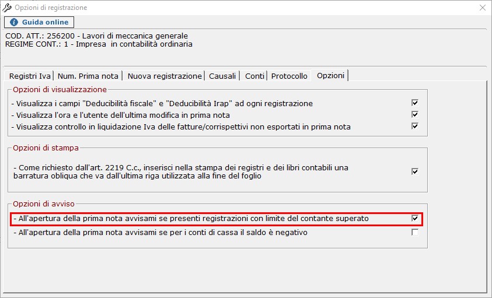Click the text about limite del contante superato
Image resolution: width=492 pixels, height=298 pixels.
click(x=191, y=218)
